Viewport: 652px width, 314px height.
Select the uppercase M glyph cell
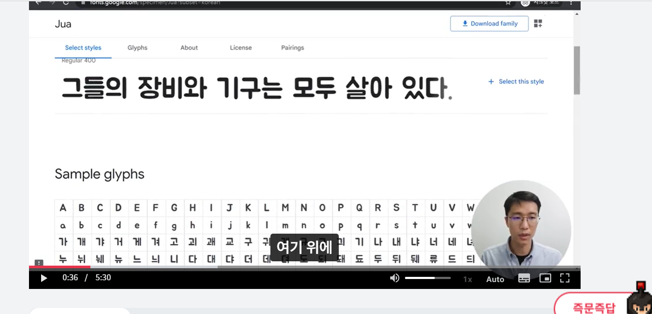pos(286,208)
